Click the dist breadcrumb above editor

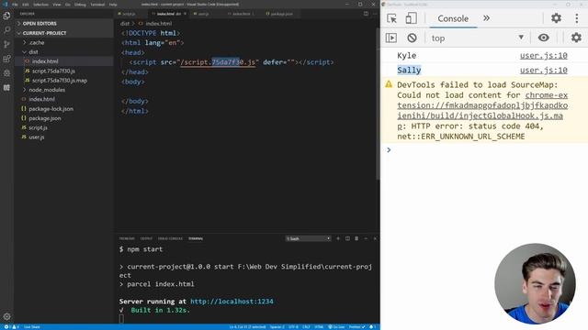[125, 24]
